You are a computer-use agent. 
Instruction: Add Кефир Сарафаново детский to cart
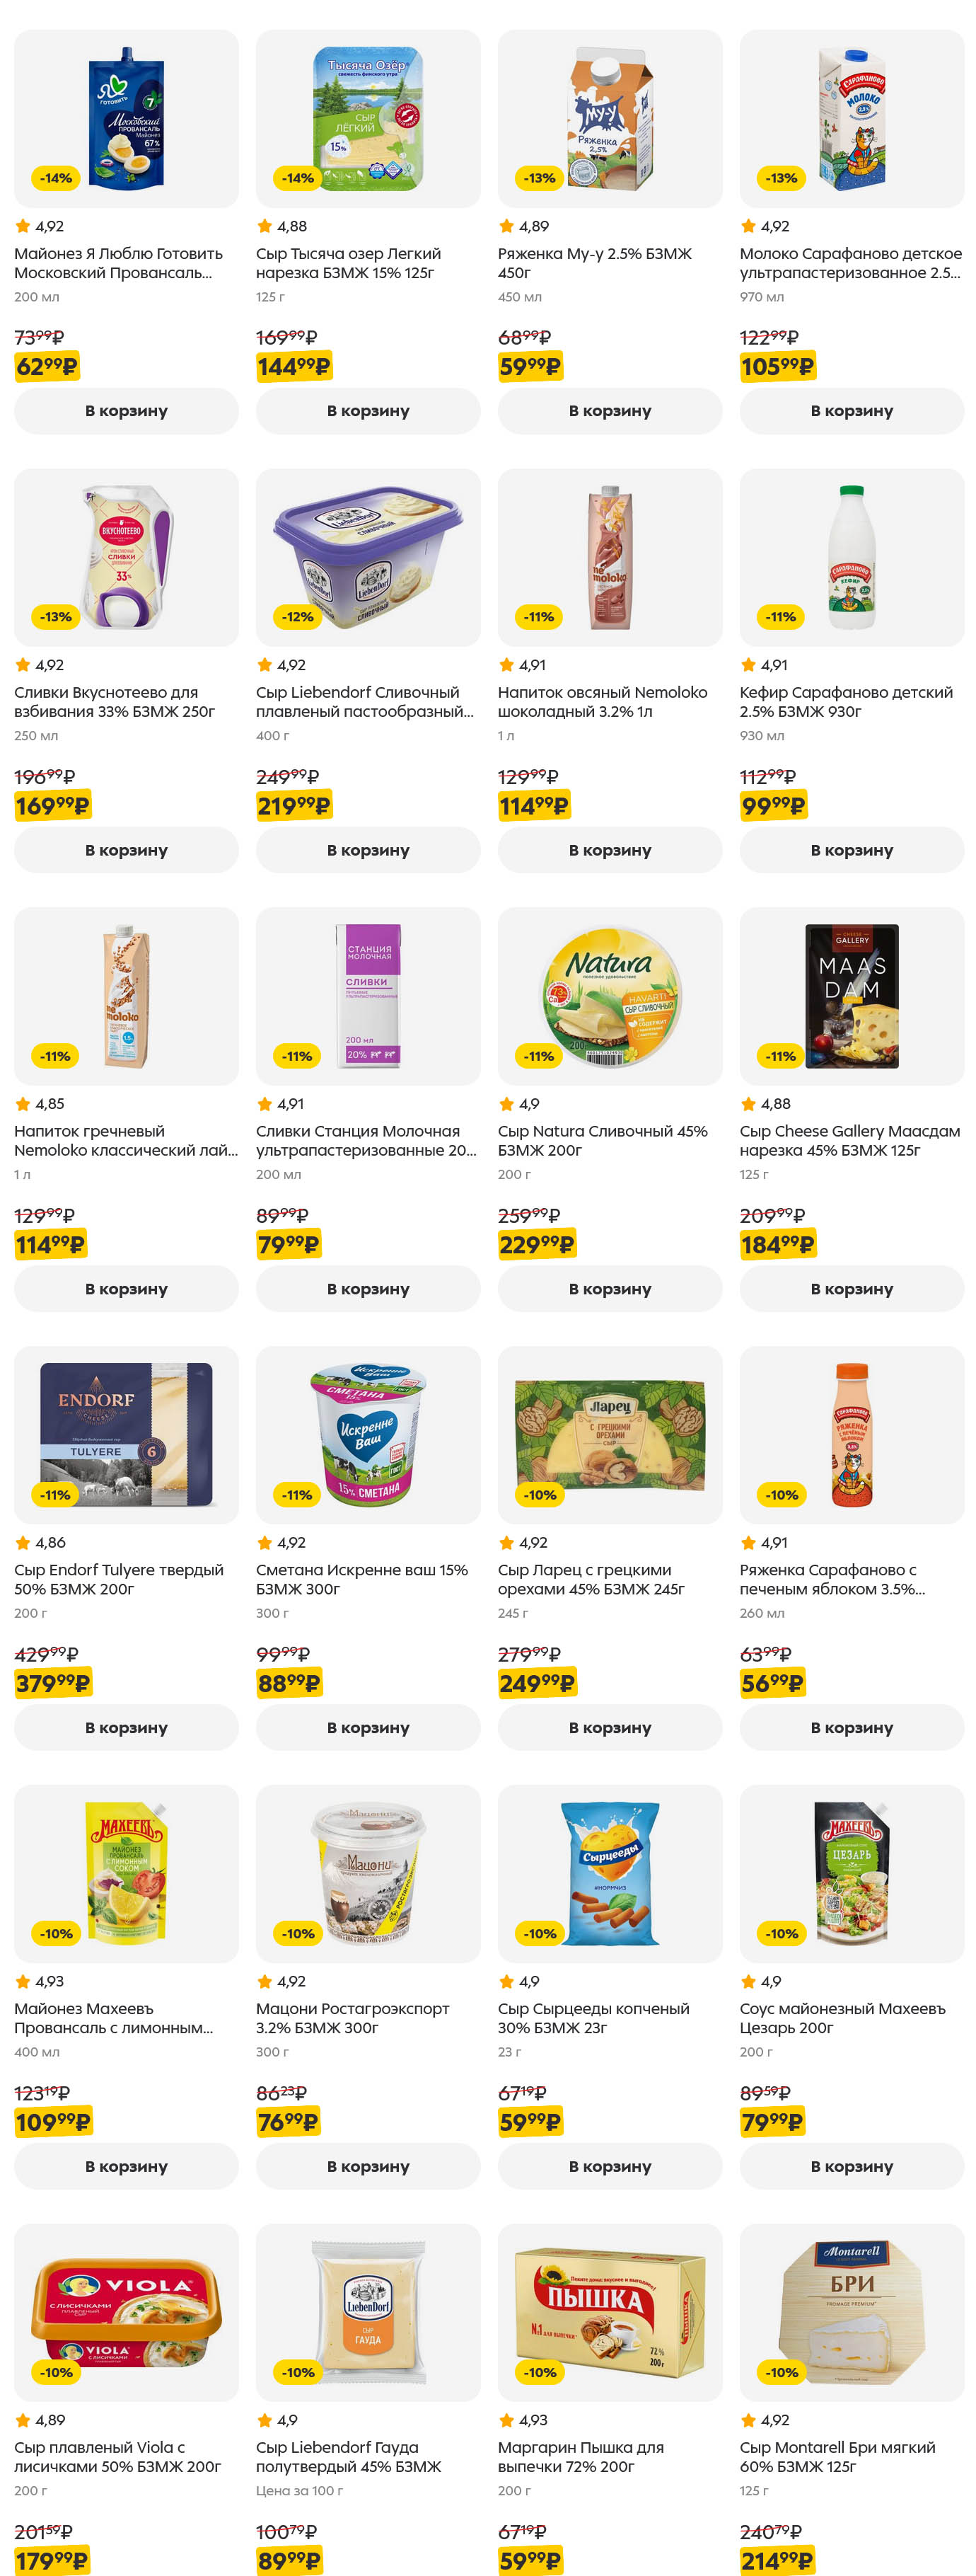pos(851,850)
